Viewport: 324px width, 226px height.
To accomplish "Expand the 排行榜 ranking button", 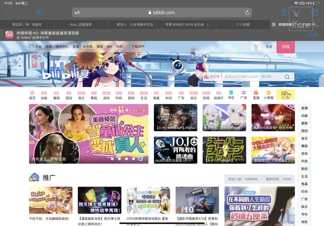I will click(x=211, y=77).
